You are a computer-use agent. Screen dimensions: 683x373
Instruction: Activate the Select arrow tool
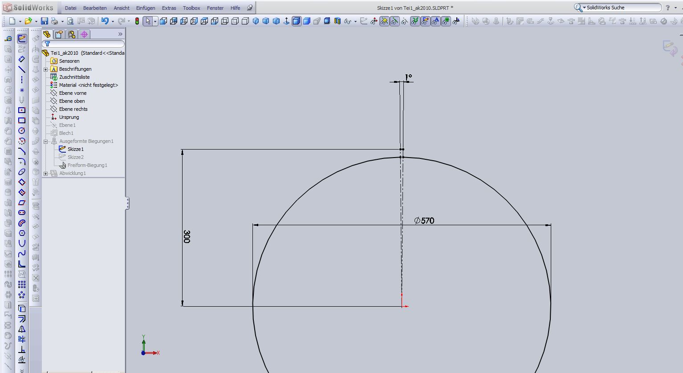(x=148, y=21)
